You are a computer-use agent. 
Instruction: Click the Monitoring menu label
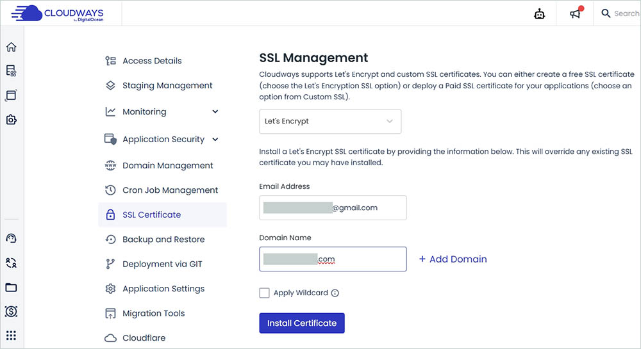pos(144,112)
